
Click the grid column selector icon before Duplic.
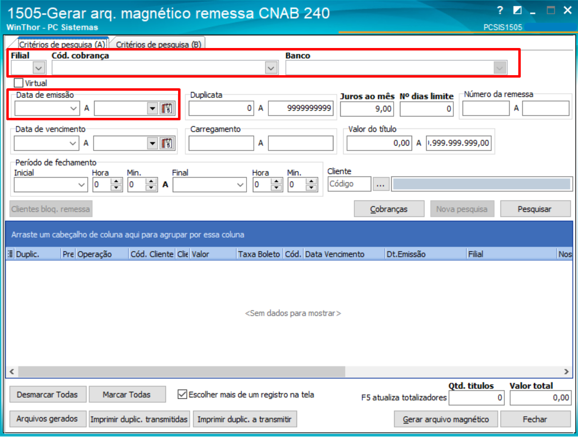click(x=10, y=254)
